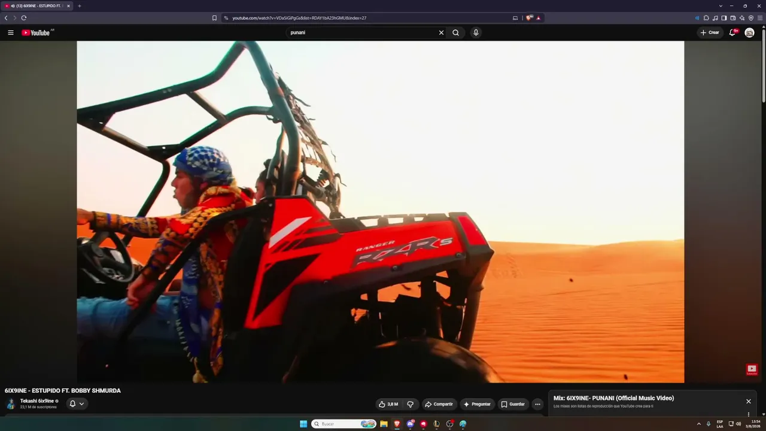Dislike the video
The width and height of the screenshot is (766, 431).
(x=410, y=404)
